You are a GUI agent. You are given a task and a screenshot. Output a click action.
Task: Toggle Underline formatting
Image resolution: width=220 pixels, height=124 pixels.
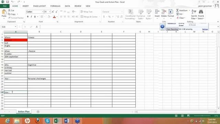(35, 17)
